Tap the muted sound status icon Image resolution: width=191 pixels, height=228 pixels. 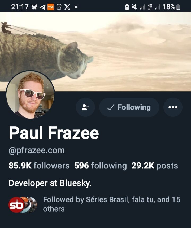pyautogui.click(x=134, y=7)
